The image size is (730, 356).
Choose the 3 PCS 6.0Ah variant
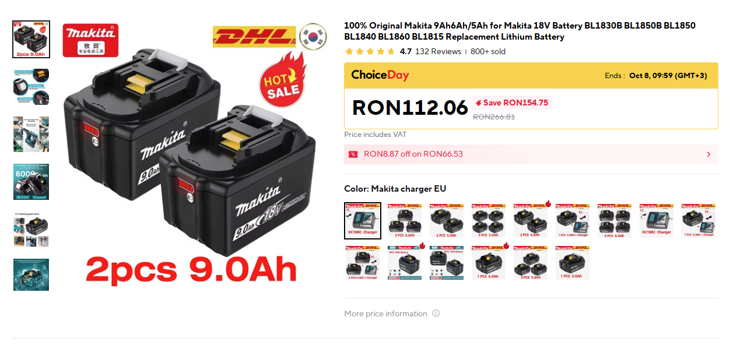coord(405,221)
